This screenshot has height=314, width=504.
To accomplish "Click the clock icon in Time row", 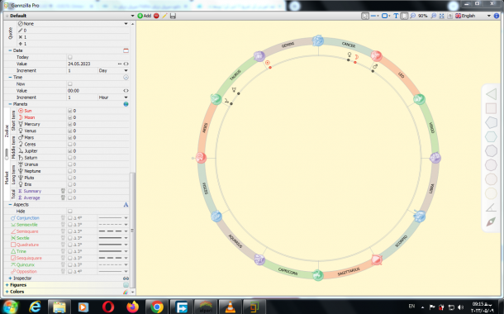I will pyautogui.click(x=126, y=77).
